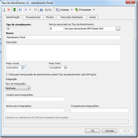Image resolution: width=138 pixels, height=138 pixels.
Task: Switch to the Procedimento tab
Action: [33, 17]
